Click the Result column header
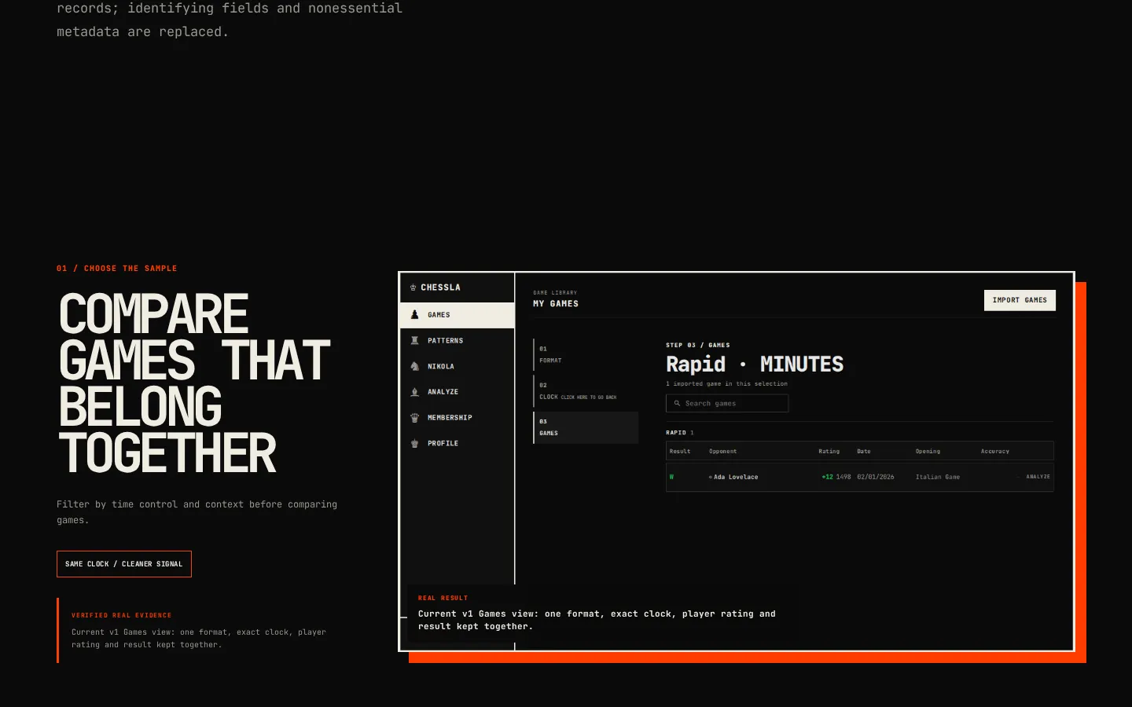The width and height of the screenshot is (1132, 707). tap(680, 452)
